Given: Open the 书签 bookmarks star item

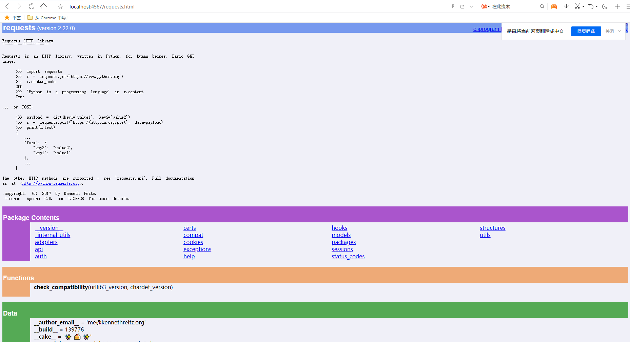Looking at the screenshot, I should point(12,18).
